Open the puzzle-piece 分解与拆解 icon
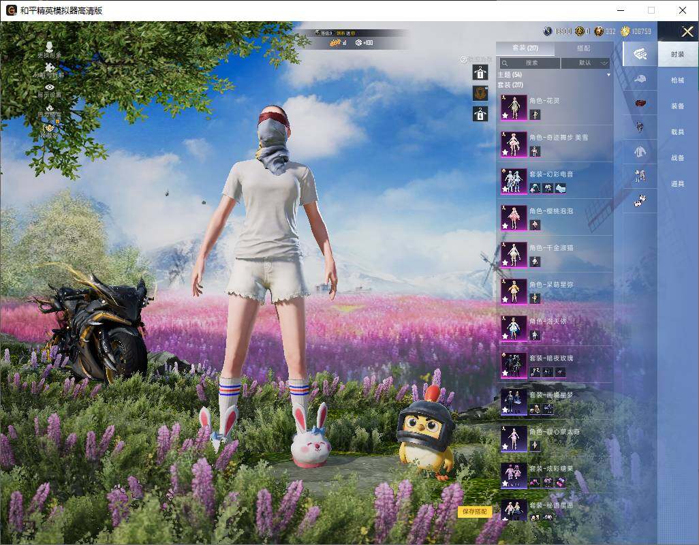Viewport: 699px width, 545px height. (49, 67)
